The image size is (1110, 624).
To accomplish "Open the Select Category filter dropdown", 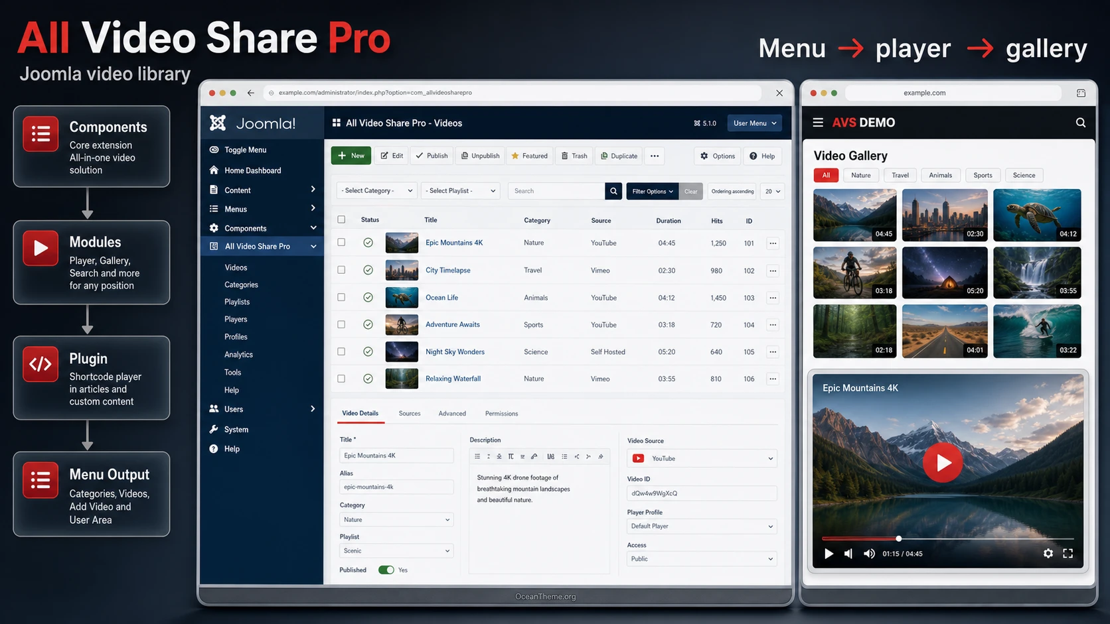I will [377, 191].
